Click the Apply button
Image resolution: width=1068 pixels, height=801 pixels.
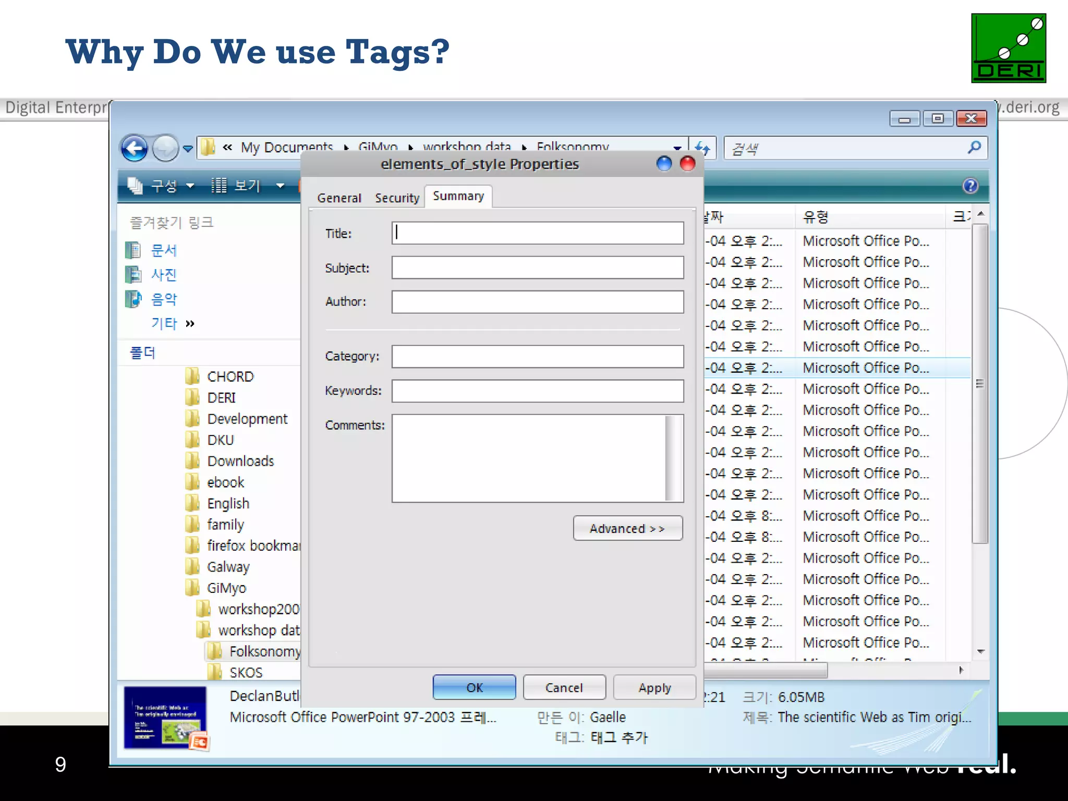click(x=655, y=687)
